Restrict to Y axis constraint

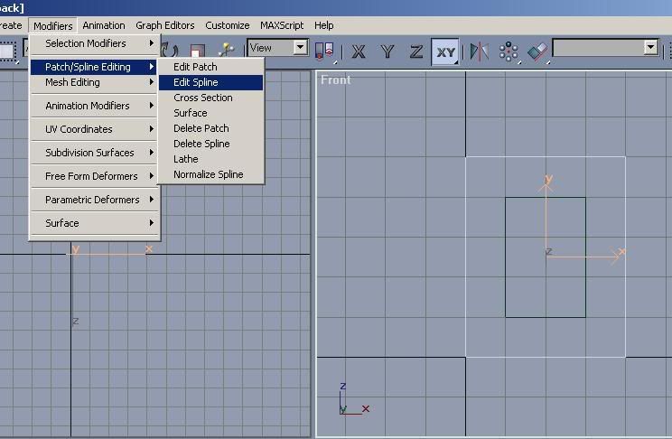click(387, 51)
